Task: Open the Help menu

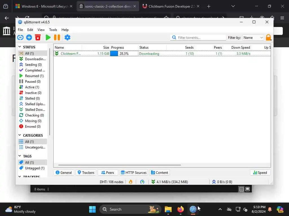Action: click(x=65, y=30)
